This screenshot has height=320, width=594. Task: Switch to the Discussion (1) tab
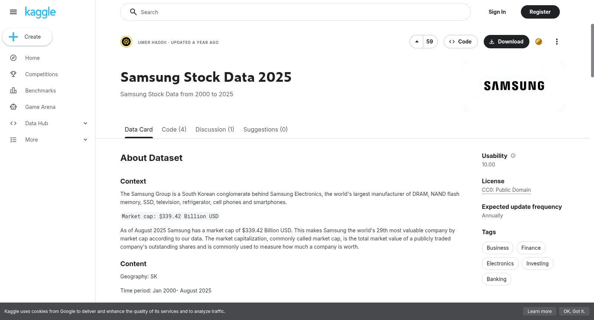pos(215,129)
